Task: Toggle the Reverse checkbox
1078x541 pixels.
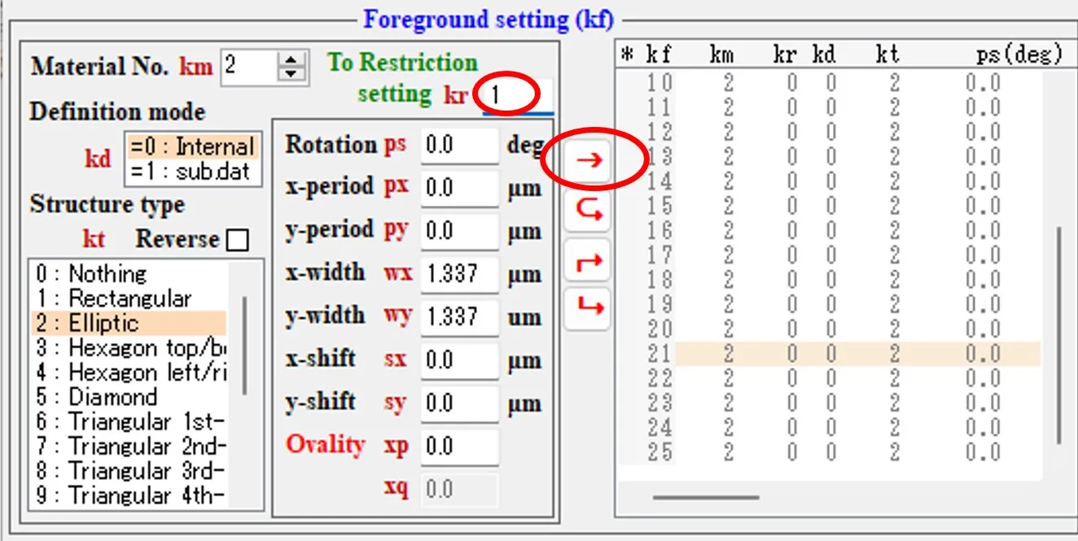Action: point(238,240)
